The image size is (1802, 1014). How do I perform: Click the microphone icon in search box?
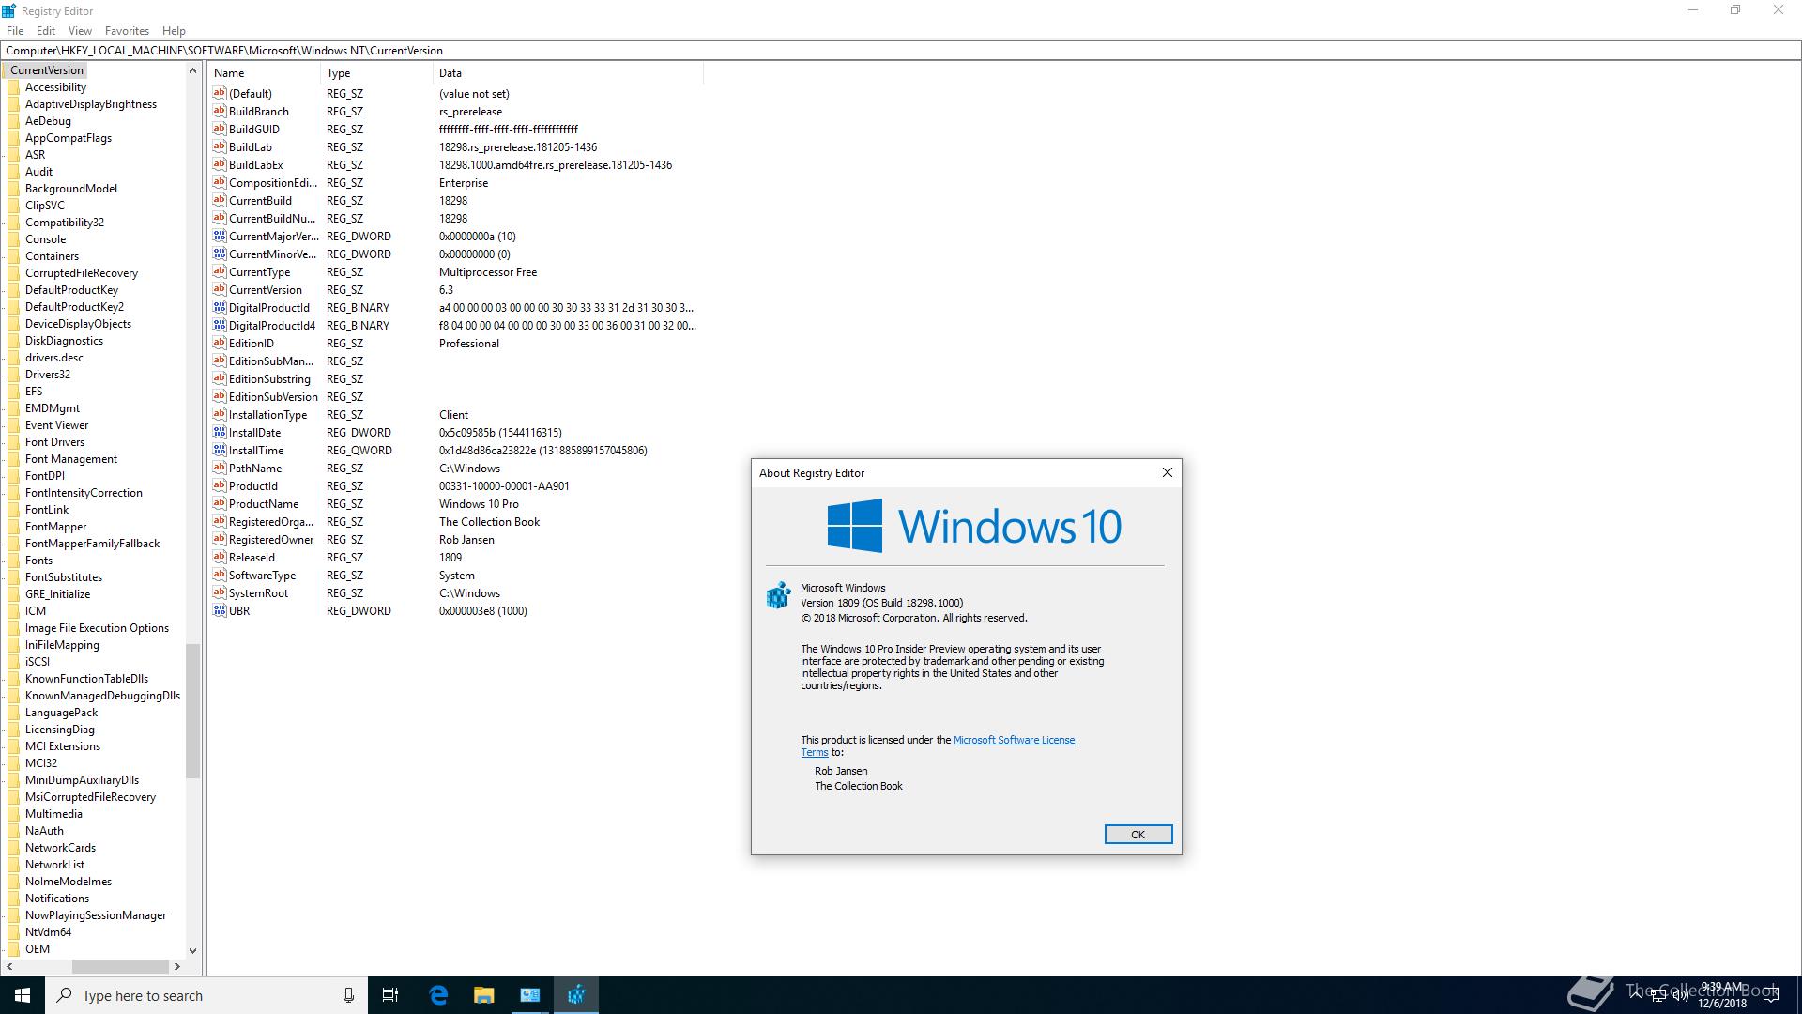coord(348,995)
